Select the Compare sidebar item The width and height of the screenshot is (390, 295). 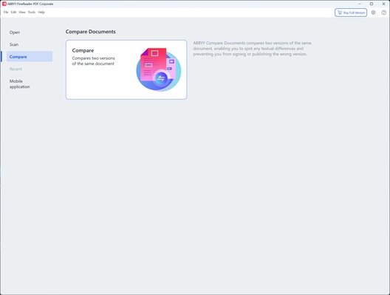pyautogui.click(x=30, y=57)
